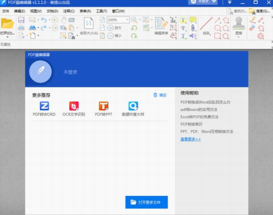Click the 查看更多 link
This screenshot has height=215, width=273.
click(x=191, y=139)
